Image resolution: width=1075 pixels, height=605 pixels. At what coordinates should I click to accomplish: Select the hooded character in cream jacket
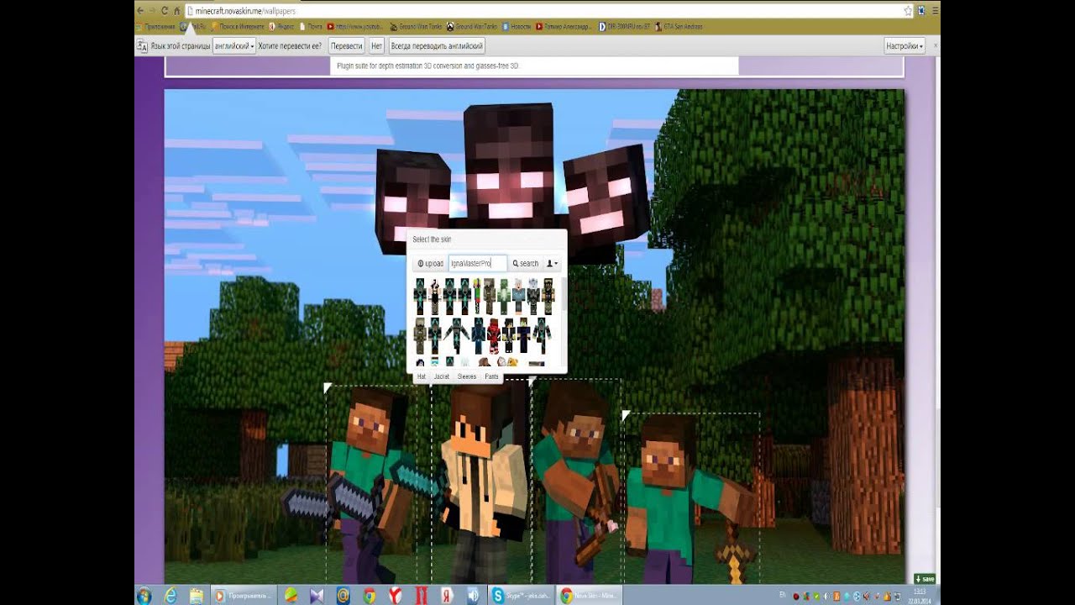pos(482,483)
